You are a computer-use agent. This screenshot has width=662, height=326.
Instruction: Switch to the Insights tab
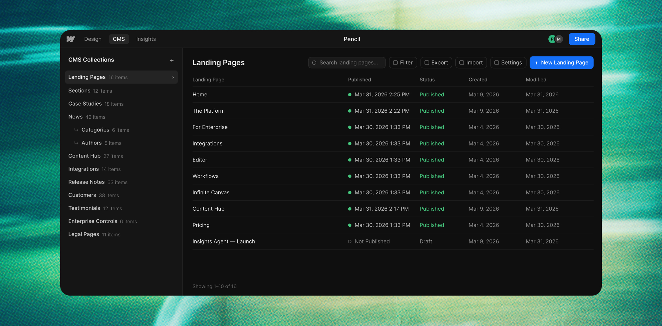pyautogui.click(x=146, y=39)
